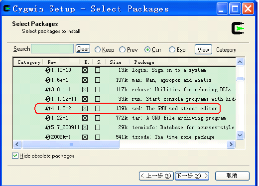The image size is (259, 186).
Task: Click the New column header
Action: (61, 62)
